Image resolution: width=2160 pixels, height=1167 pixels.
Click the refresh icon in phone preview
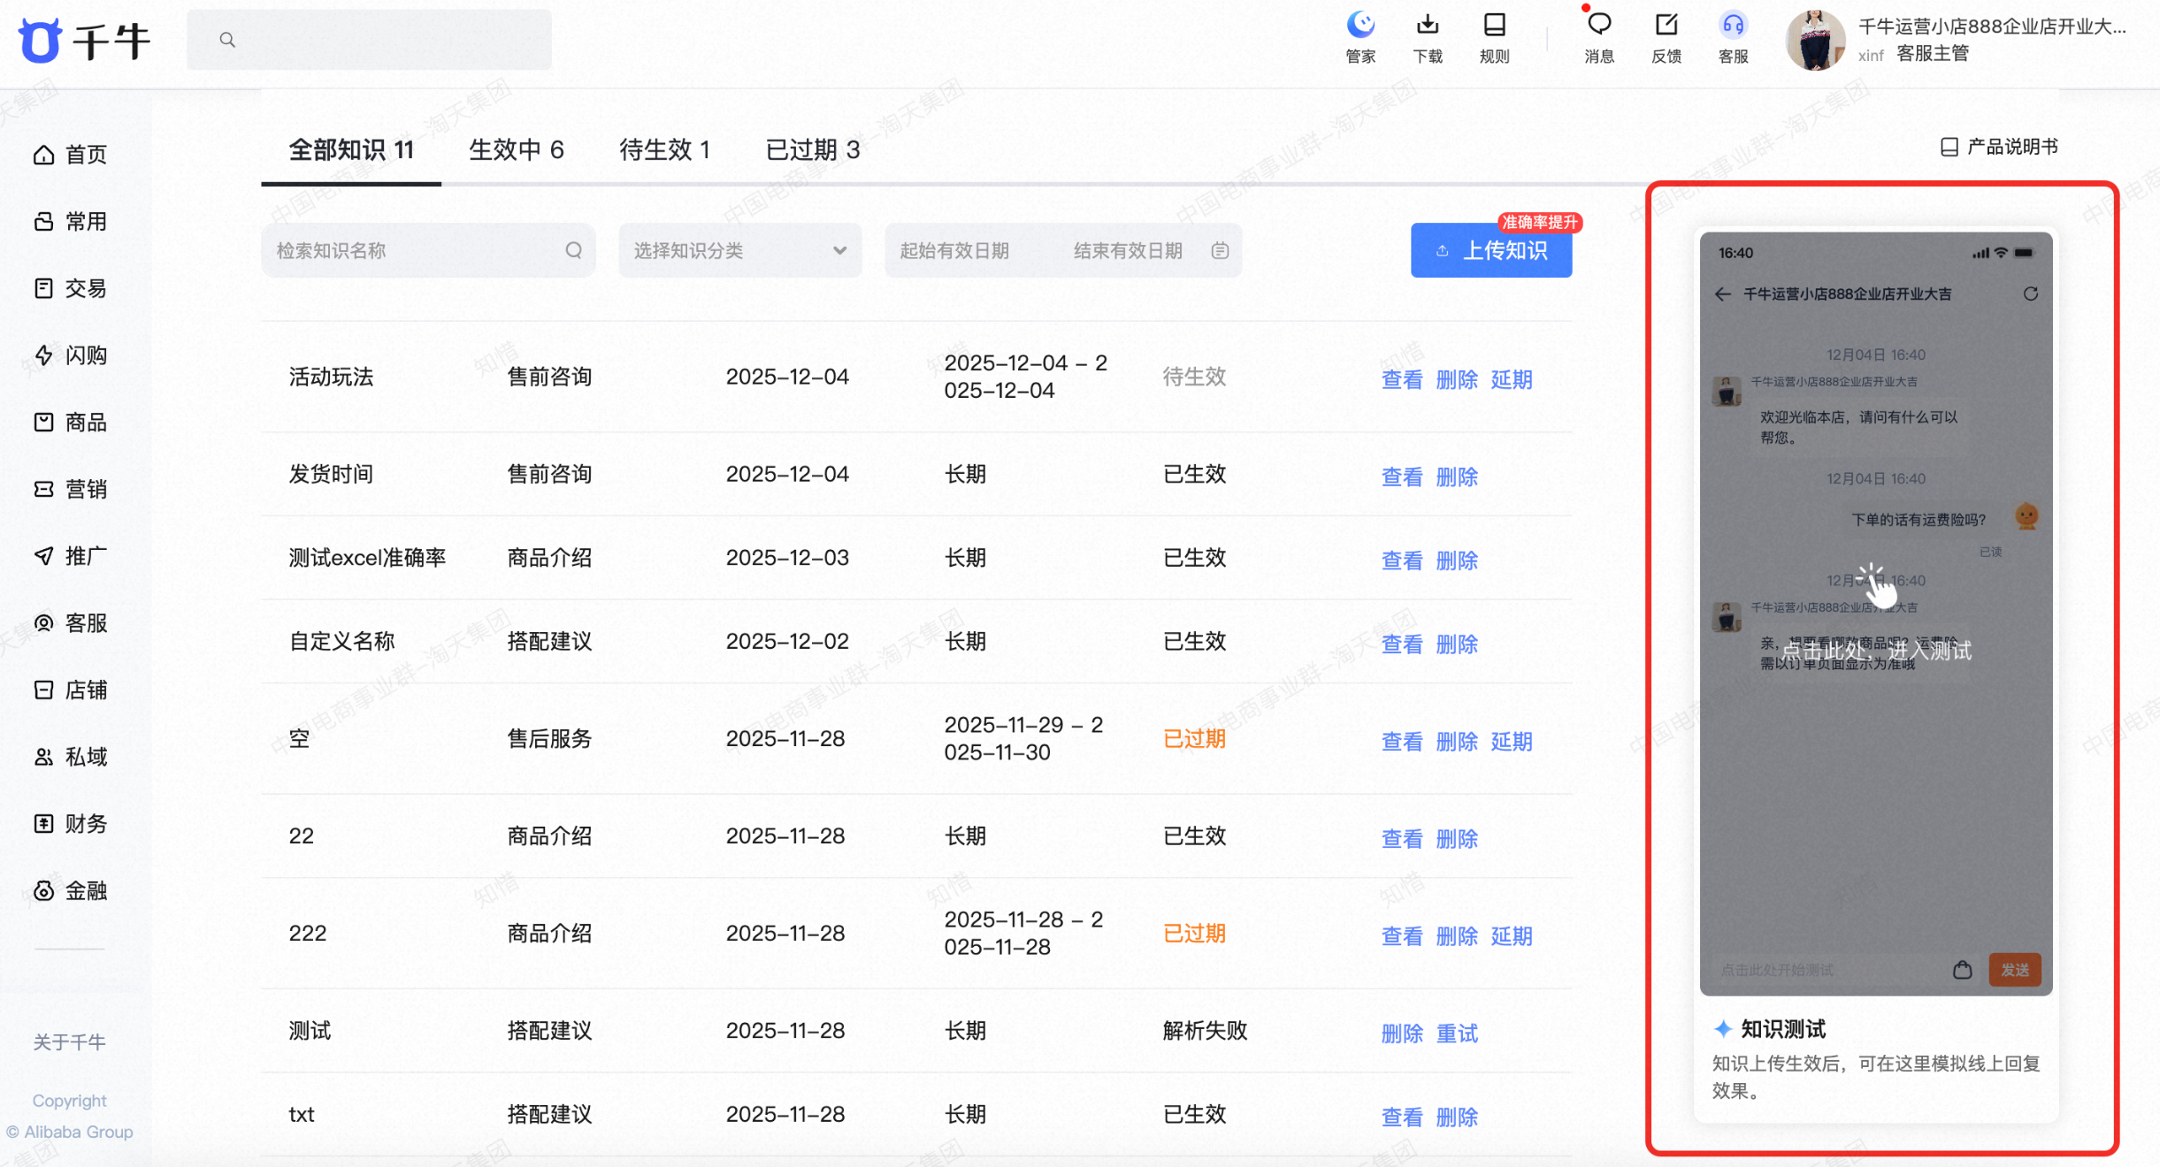click(x=2031, y=294)
